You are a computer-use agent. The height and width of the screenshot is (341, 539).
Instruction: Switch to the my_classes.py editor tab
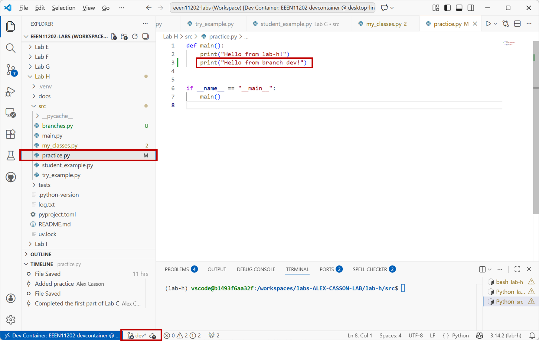[384, 24]
